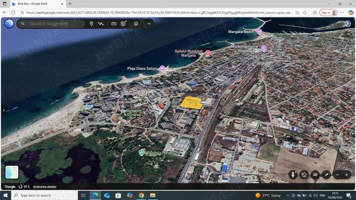Open the tab actions menu icon
The height and width of the screenshot is (200, 356).
pos(4,4)
